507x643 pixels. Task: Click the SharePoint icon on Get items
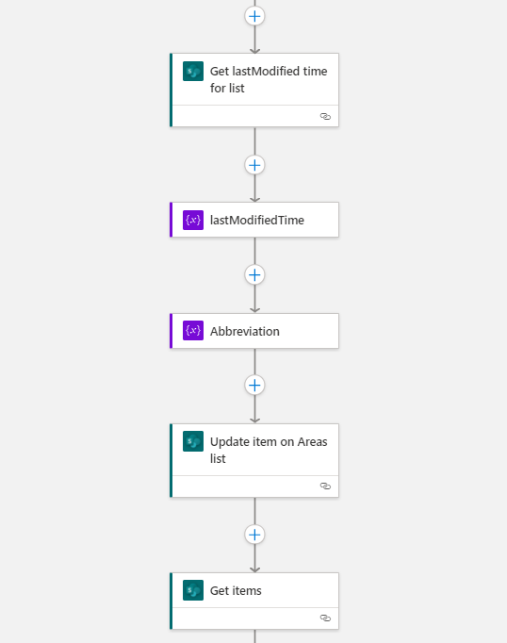coord(193,590)
